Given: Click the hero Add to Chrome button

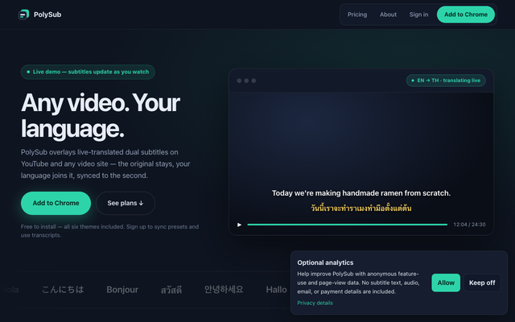Looking at the screenshot, I should pyautogui.click(x=56, y=203).
